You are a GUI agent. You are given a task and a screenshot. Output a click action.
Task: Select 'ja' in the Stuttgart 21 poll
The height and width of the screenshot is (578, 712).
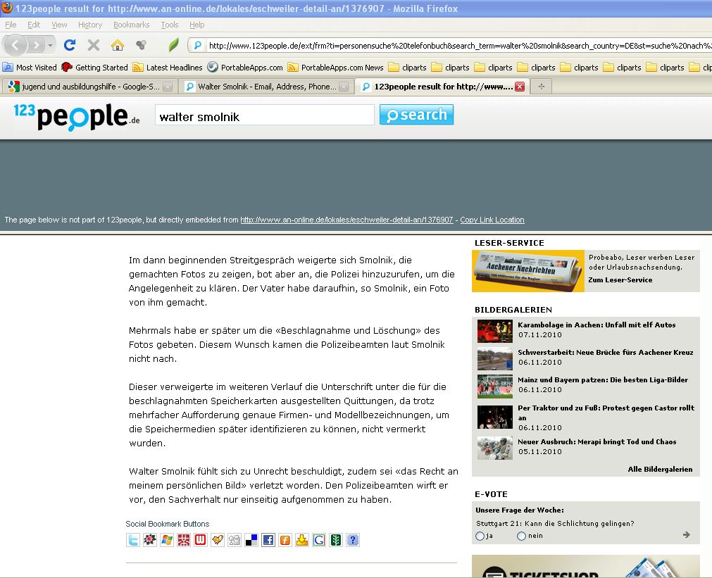point(480,536)
